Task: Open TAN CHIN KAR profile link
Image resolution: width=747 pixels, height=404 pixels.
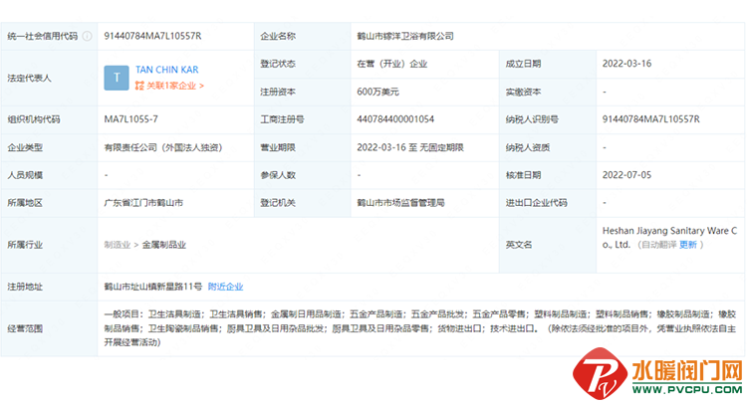Action: pos(166,70)
